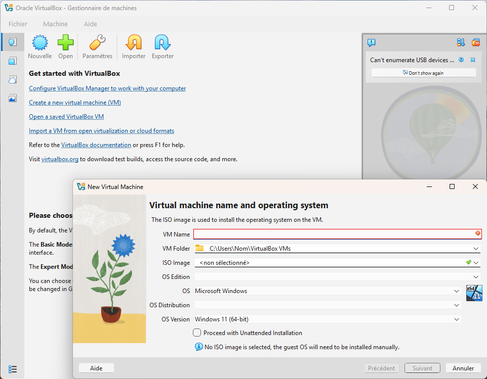
Task: Select the cloud sidebar icon
Action: click(13, 80)
